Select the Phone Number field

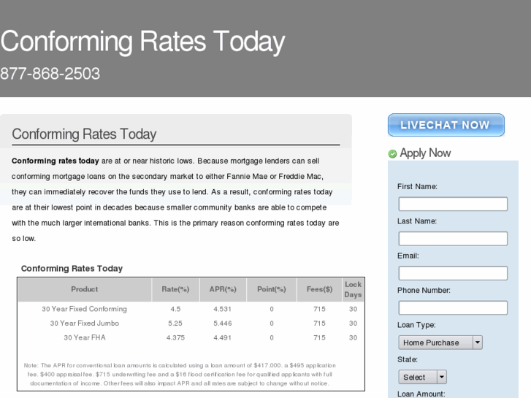point(453,307)
